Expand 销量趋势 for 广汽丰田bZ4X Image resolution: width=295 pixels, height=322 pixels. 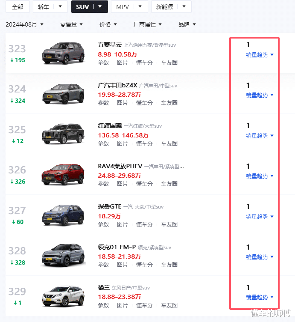tap(260, 95)
